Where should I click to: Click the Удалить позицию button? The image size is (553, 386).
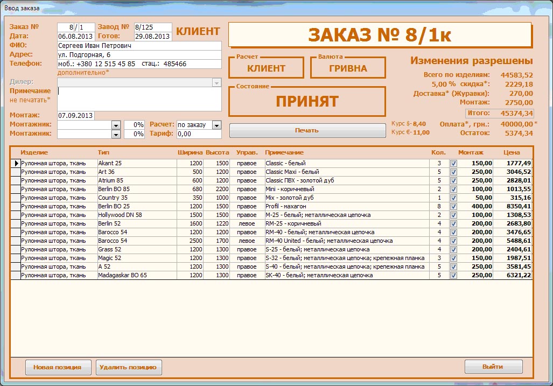point(129,367)
